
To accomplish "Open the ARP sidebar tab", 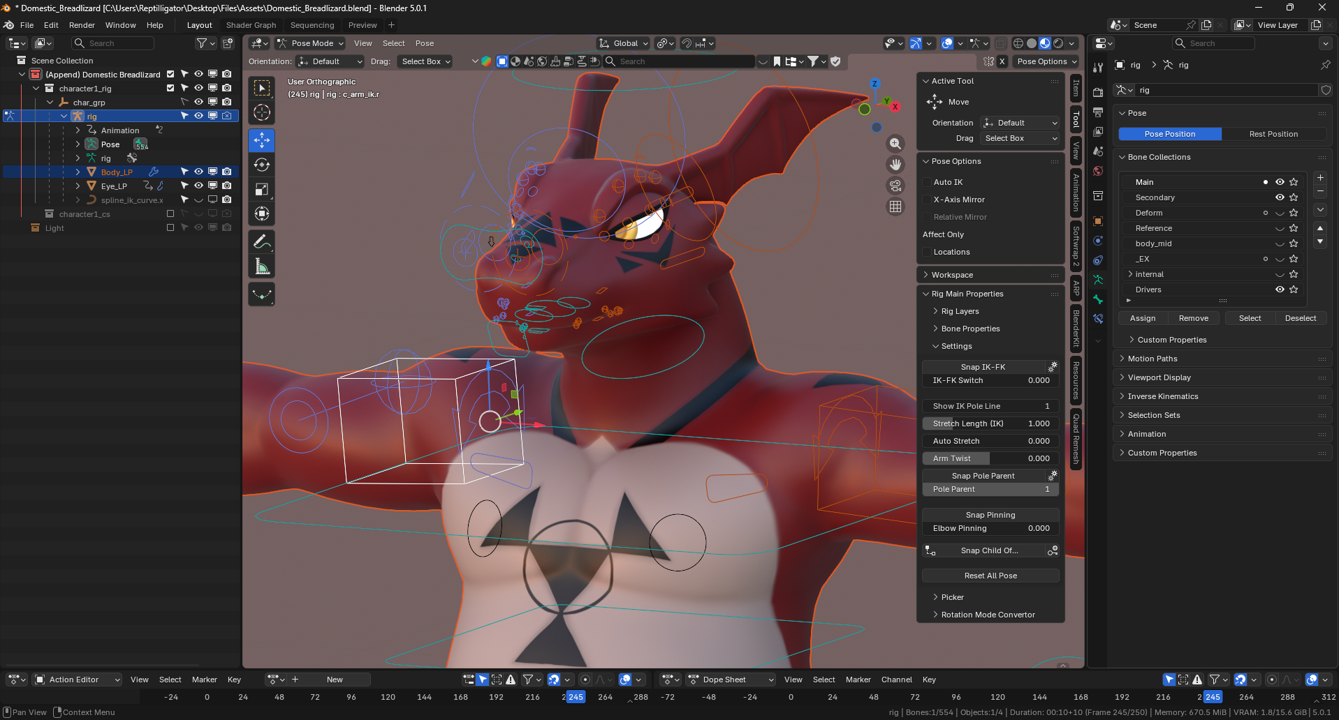I will 1076,287.
